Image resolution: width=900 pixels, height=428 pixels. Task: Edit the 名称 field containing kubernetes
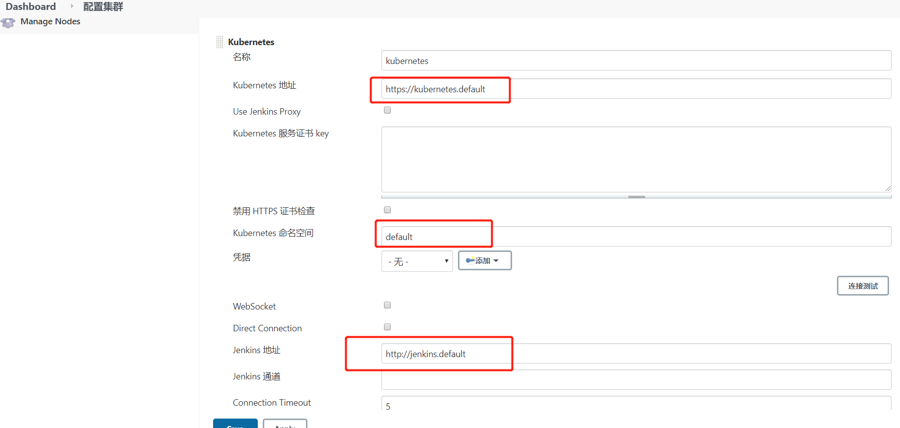click(x=636, y=61)
